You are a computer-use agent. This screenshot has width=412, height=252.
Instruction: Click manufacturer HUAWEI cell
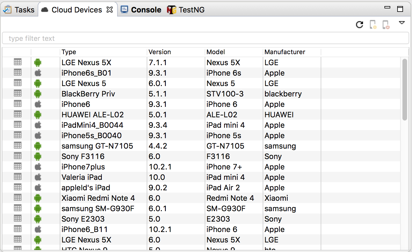point(279,115)
